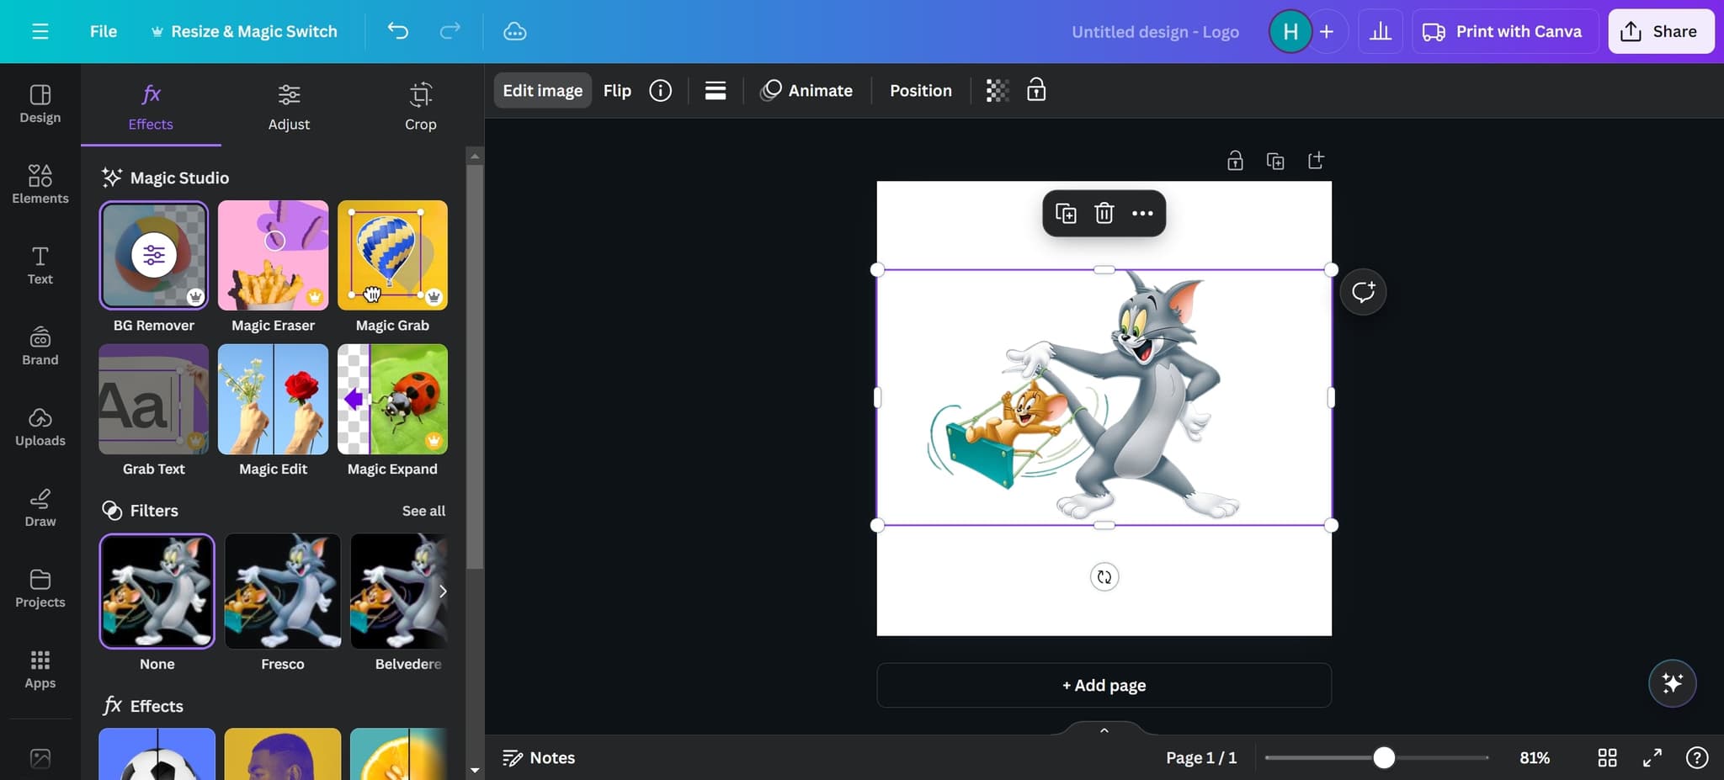Switch to the Adjust tab

(x=289, y=107)
